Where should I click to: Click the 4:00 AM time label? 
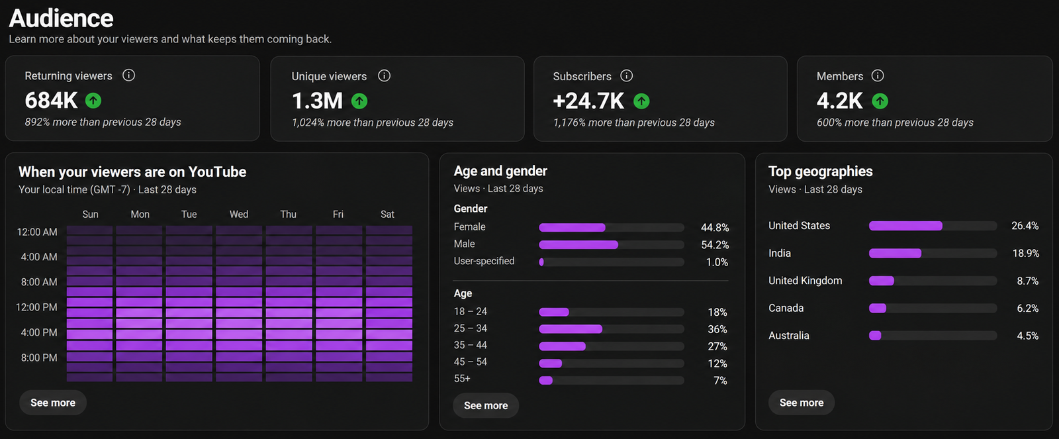pyautogui.click(x=39, y=256)
